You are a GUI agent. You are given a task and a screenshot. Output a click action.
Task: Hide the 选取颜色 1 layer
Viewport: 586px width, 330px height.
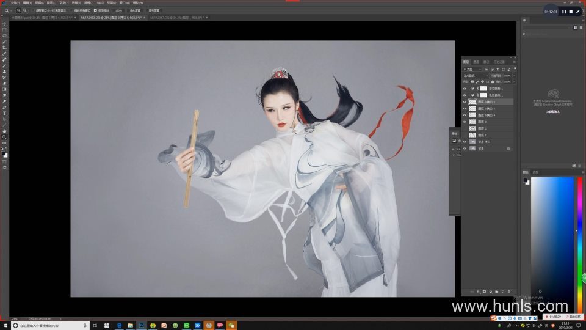tap(465, 95)
